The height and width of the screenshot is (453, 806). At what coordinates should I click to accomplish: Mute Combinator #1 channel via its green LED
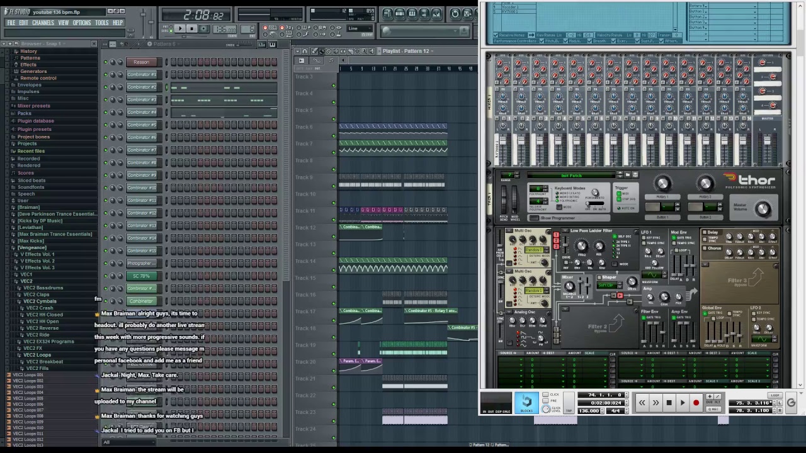pos(106,74)
